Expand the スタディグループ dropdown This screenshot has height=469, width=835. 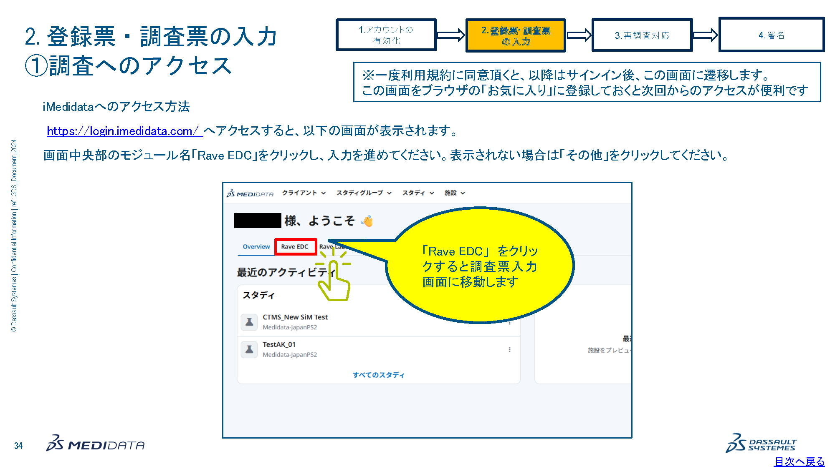364,193
